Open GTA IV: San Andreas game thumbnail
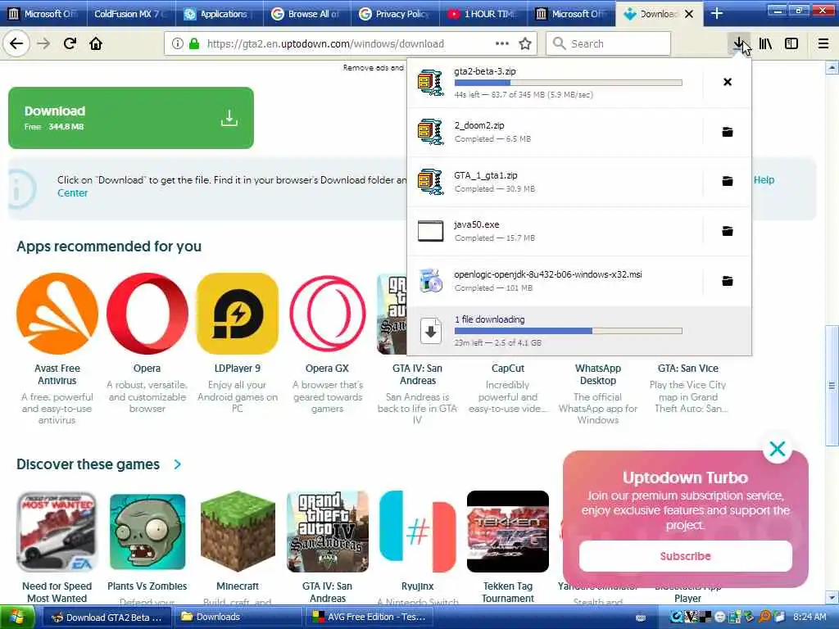 tap(328, 532)
